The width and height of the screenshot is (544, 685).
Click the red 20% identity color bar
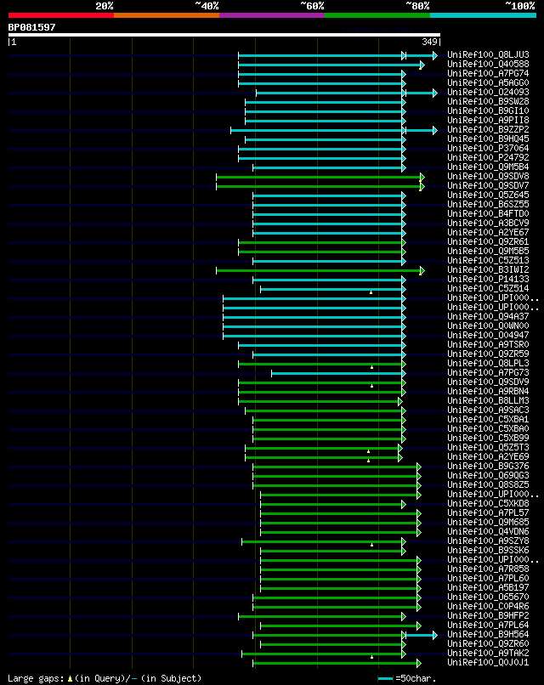click(x=60, y=15)
